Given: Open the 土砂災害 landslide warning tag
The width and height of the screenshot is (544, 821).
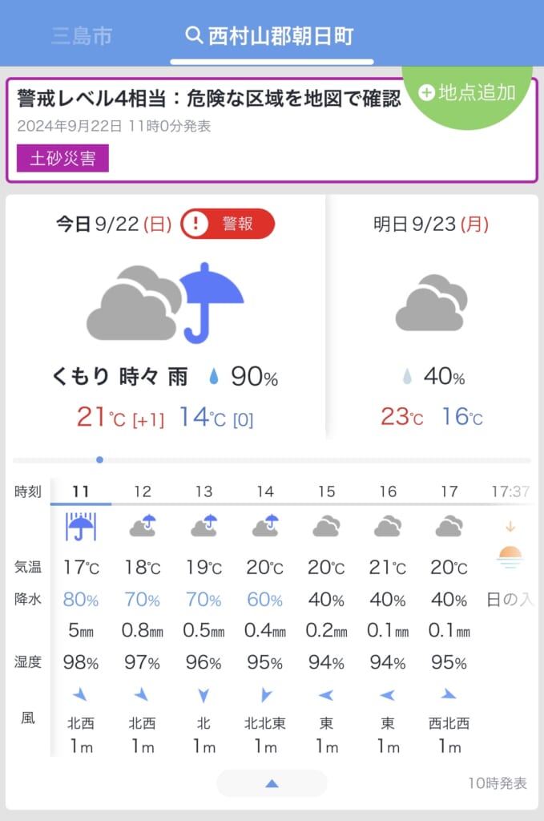Looking at the screenshot, I should [x=62, y=158].
